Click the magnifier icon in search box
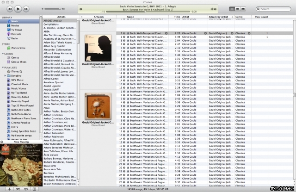 coord(259,9)
